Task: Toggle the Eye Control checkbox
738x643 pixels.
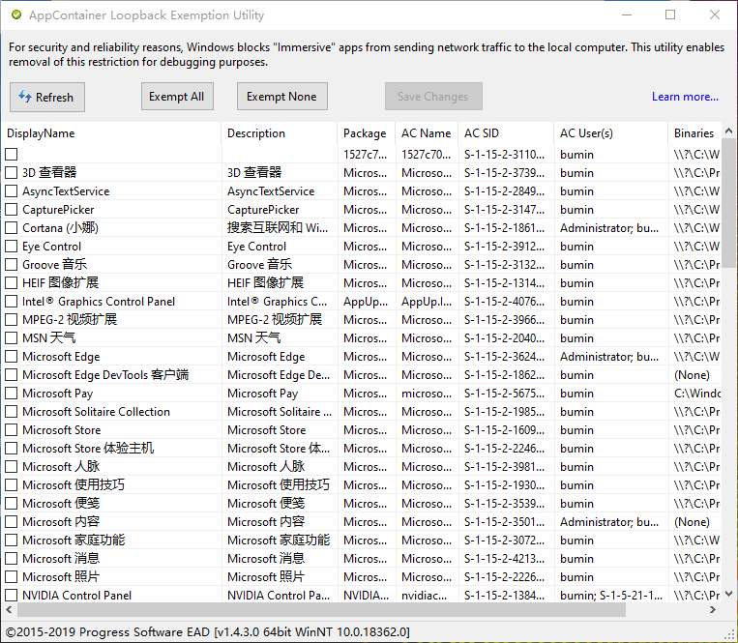Action: point(12,246)
